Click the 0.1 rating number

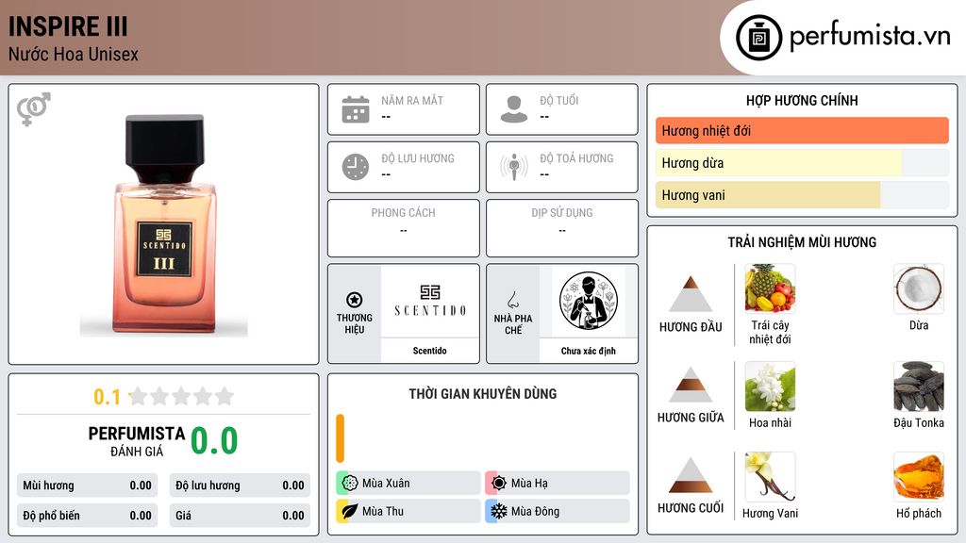107,397
